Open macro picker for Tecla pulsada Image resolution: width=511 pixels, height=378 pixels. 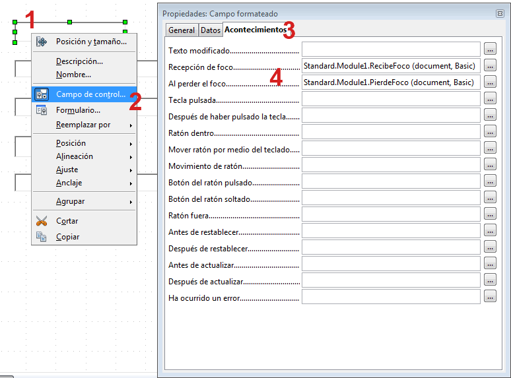click(490, 98)
